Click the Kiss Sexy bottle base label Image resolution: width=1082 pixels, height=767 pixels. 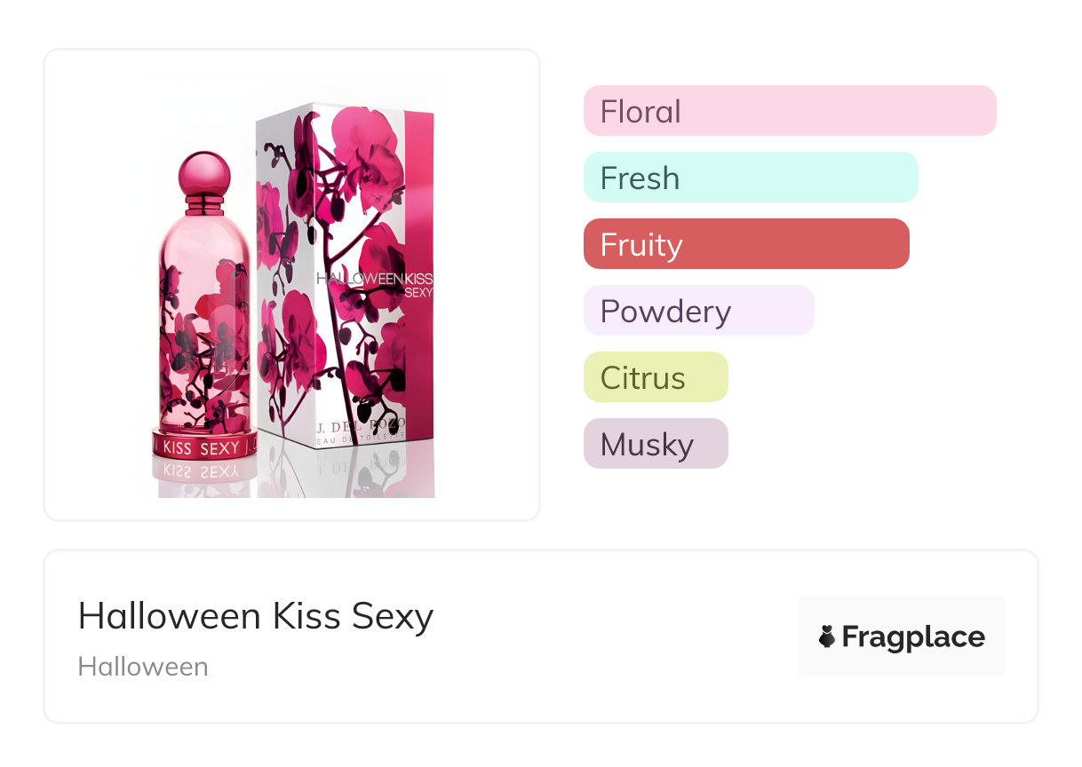(x=203, y=447)
